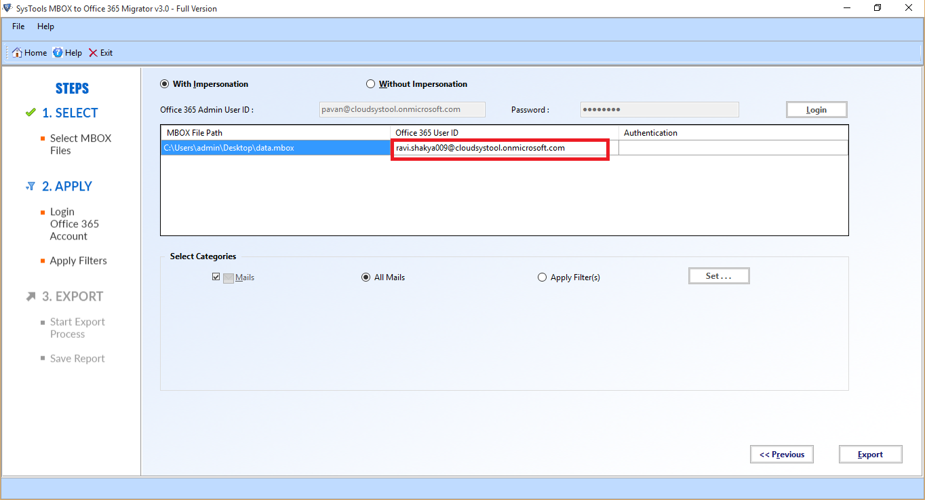
Task: Click the empty Authentication cell for data.mbox
Action: click(x=733, y=148)
